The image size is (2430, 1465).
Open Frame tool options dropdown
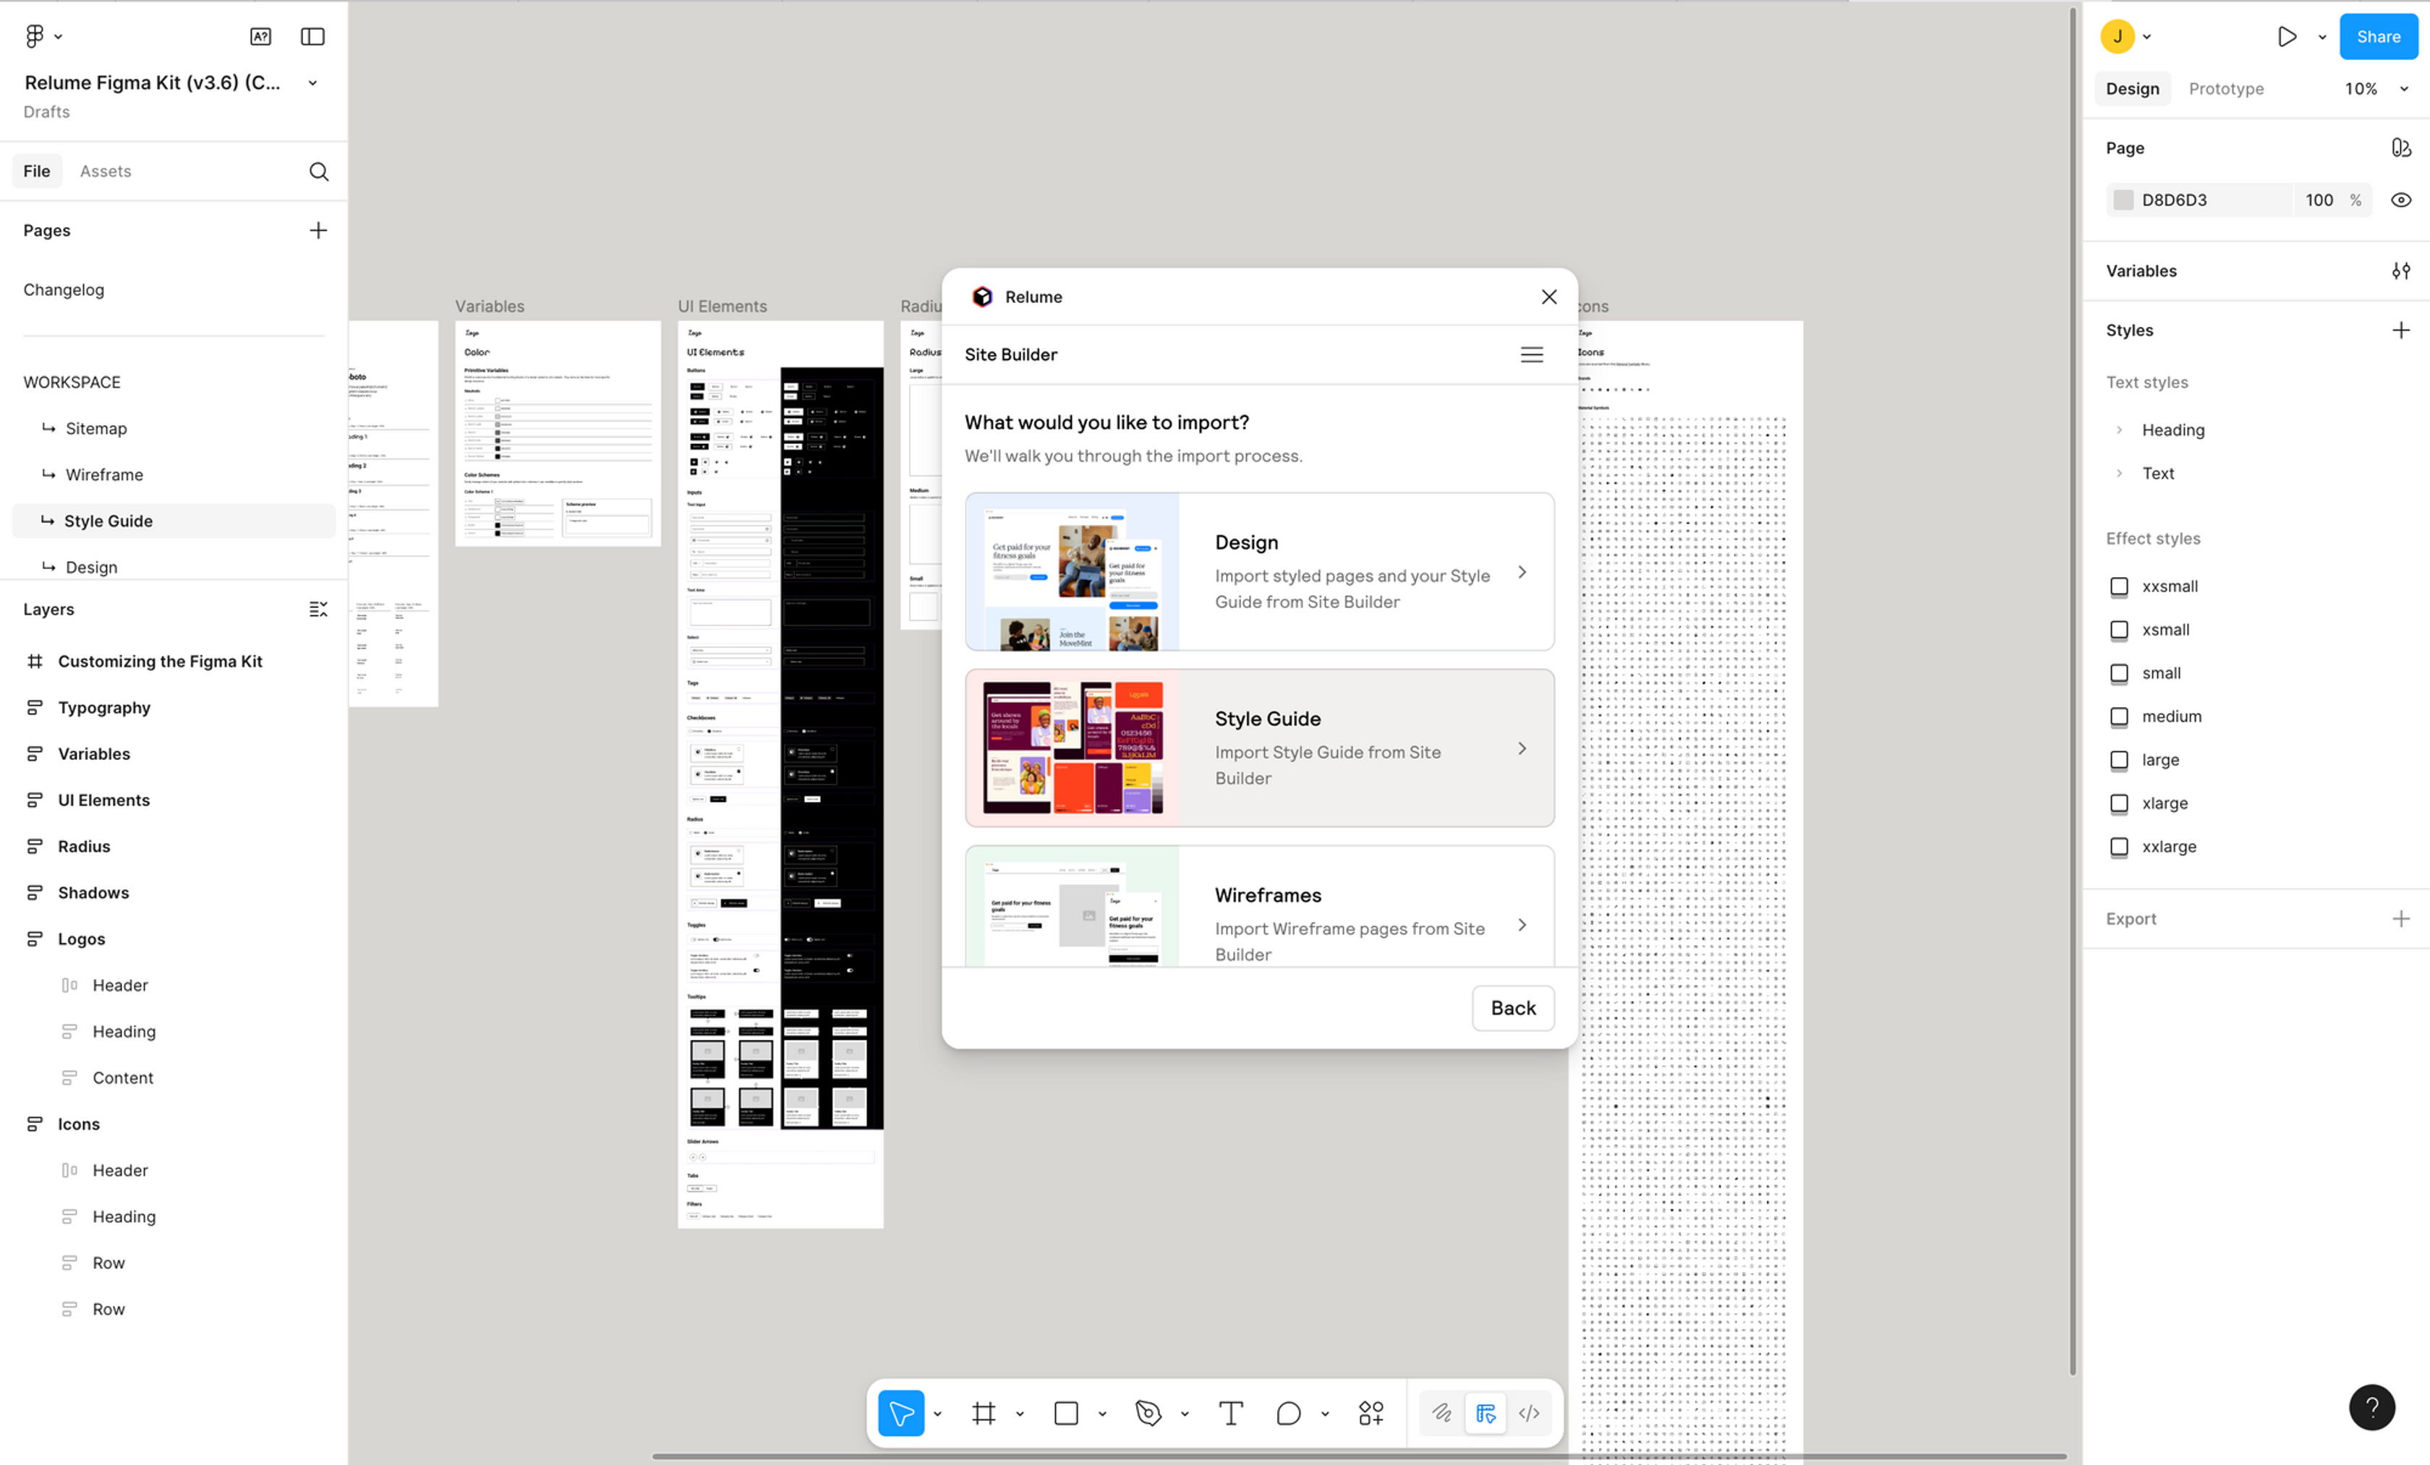(1020, 1414)
